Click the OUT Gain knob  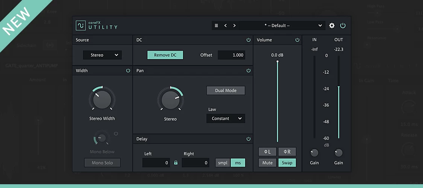338,153
